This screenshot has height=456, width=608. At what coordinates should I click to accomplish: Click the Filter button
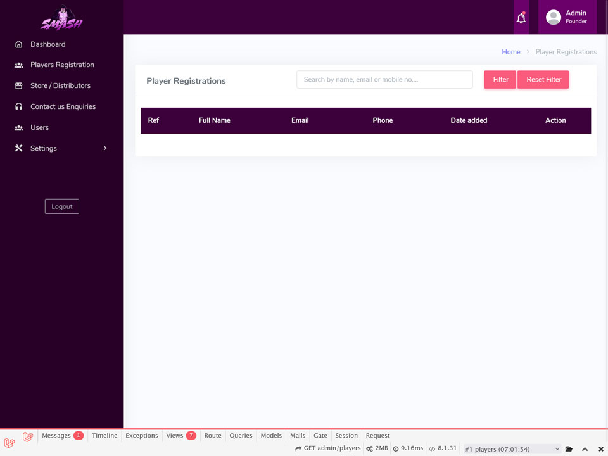[x=500, y=80]
